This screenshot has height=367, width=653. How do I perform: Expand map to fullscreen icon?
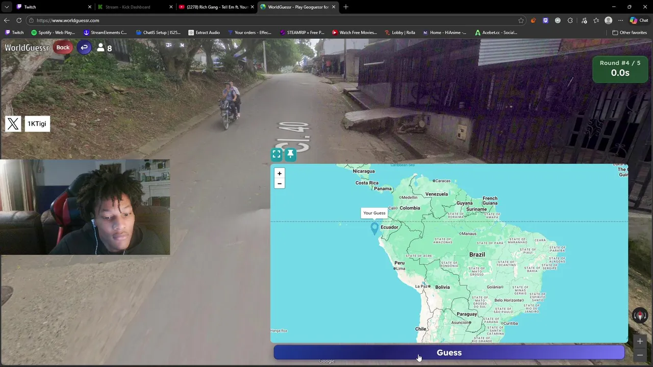point(277,154)
